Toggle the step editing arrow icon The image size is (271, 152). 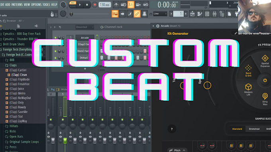pyautogui.click(x=122, y=14)
